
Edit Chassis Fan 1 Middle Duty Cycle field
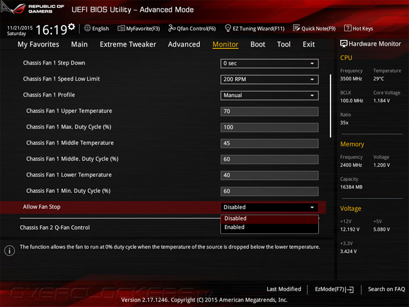tap(269, 159)
